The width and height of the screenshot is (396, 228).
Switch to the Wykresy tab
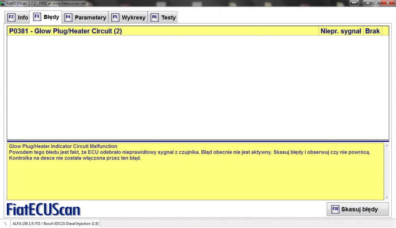[128, 17]
